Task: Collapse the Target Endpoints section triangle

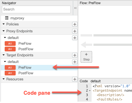Action: [x=4, y=55]
